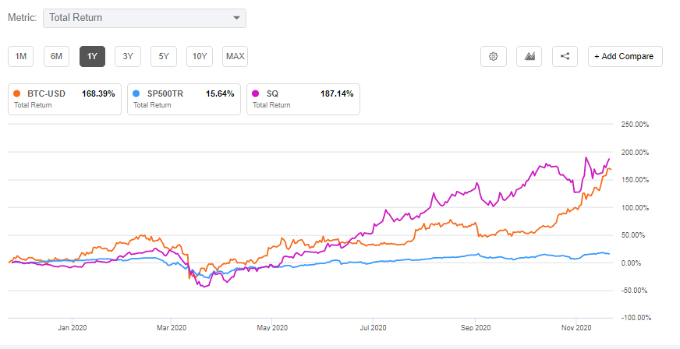Click the 168.39% BTC-USD return value

[98, 93]
